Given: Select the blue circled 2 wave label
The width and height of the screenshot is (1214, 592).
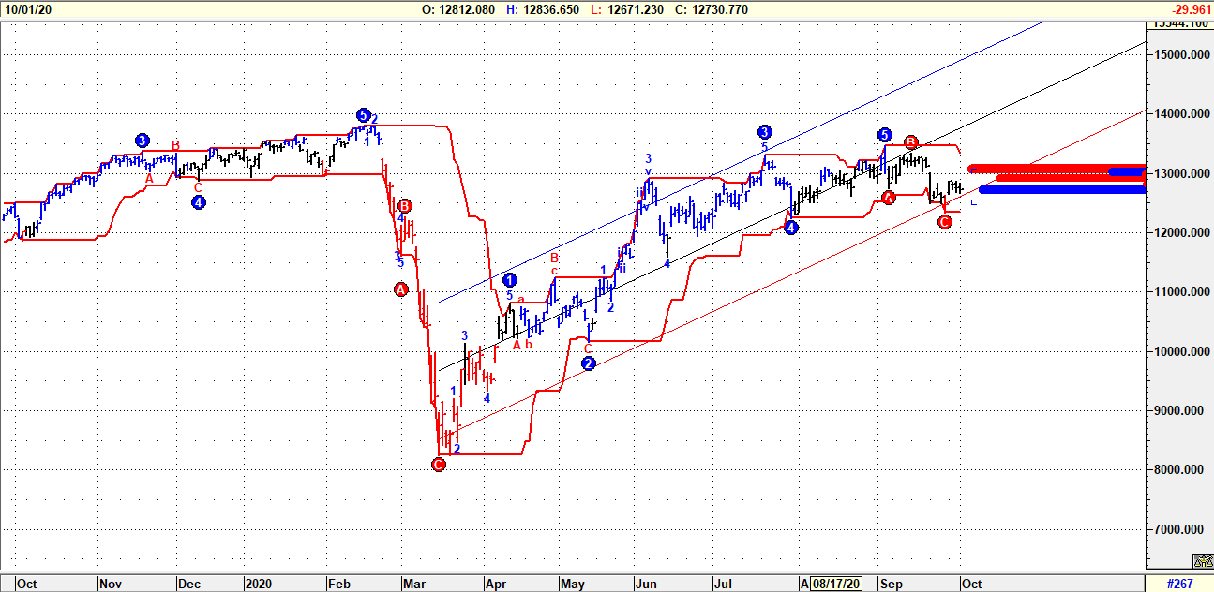Looking at the screenshot, I should click(589, 363).
